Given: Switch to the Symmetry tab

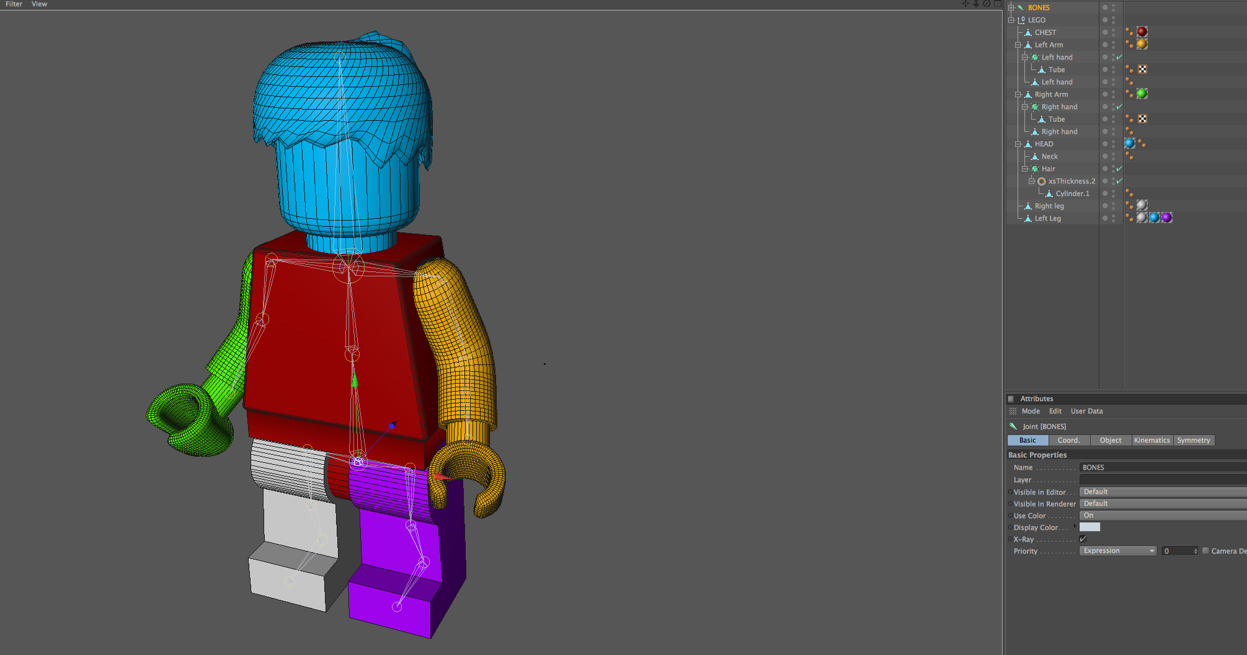Looking at the screenshot, I should pos(1194,441).
